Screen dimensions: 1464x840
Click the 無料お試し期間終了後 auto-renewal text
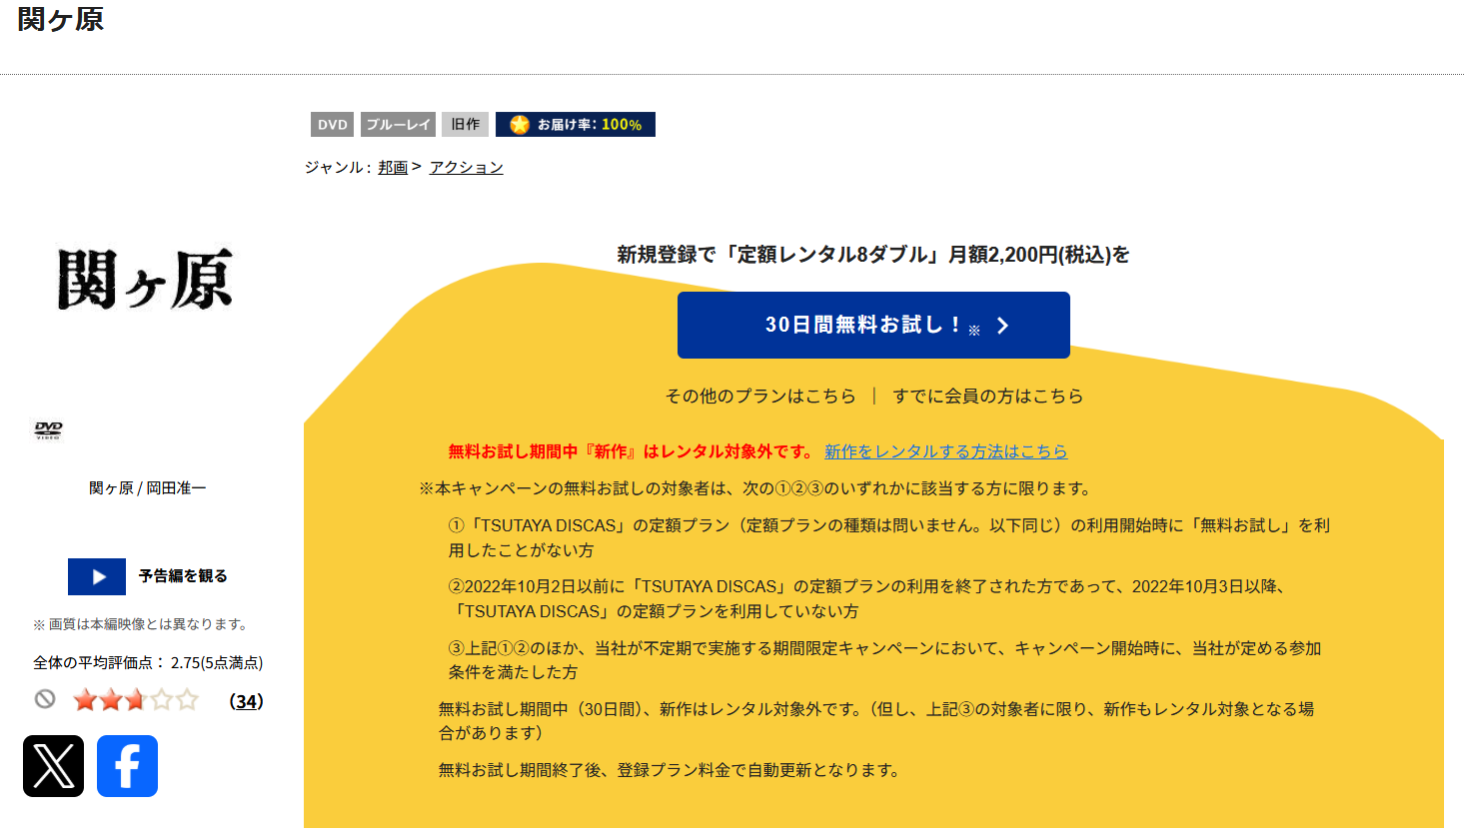coord(670,770)
